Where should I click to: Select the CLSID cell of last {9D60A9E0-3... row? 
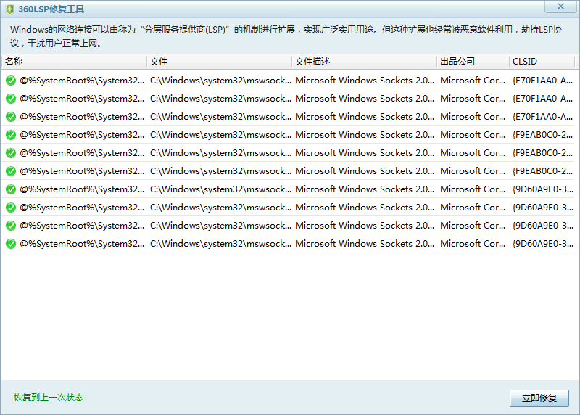(x=542, y=244)
